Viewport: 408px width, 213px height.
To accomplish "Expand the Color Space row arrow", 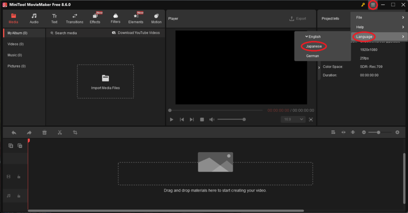I will 319,68.
